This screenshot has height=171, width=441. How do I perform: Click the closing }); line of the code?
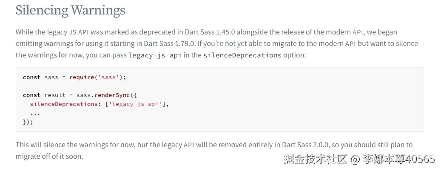[28, 122]
